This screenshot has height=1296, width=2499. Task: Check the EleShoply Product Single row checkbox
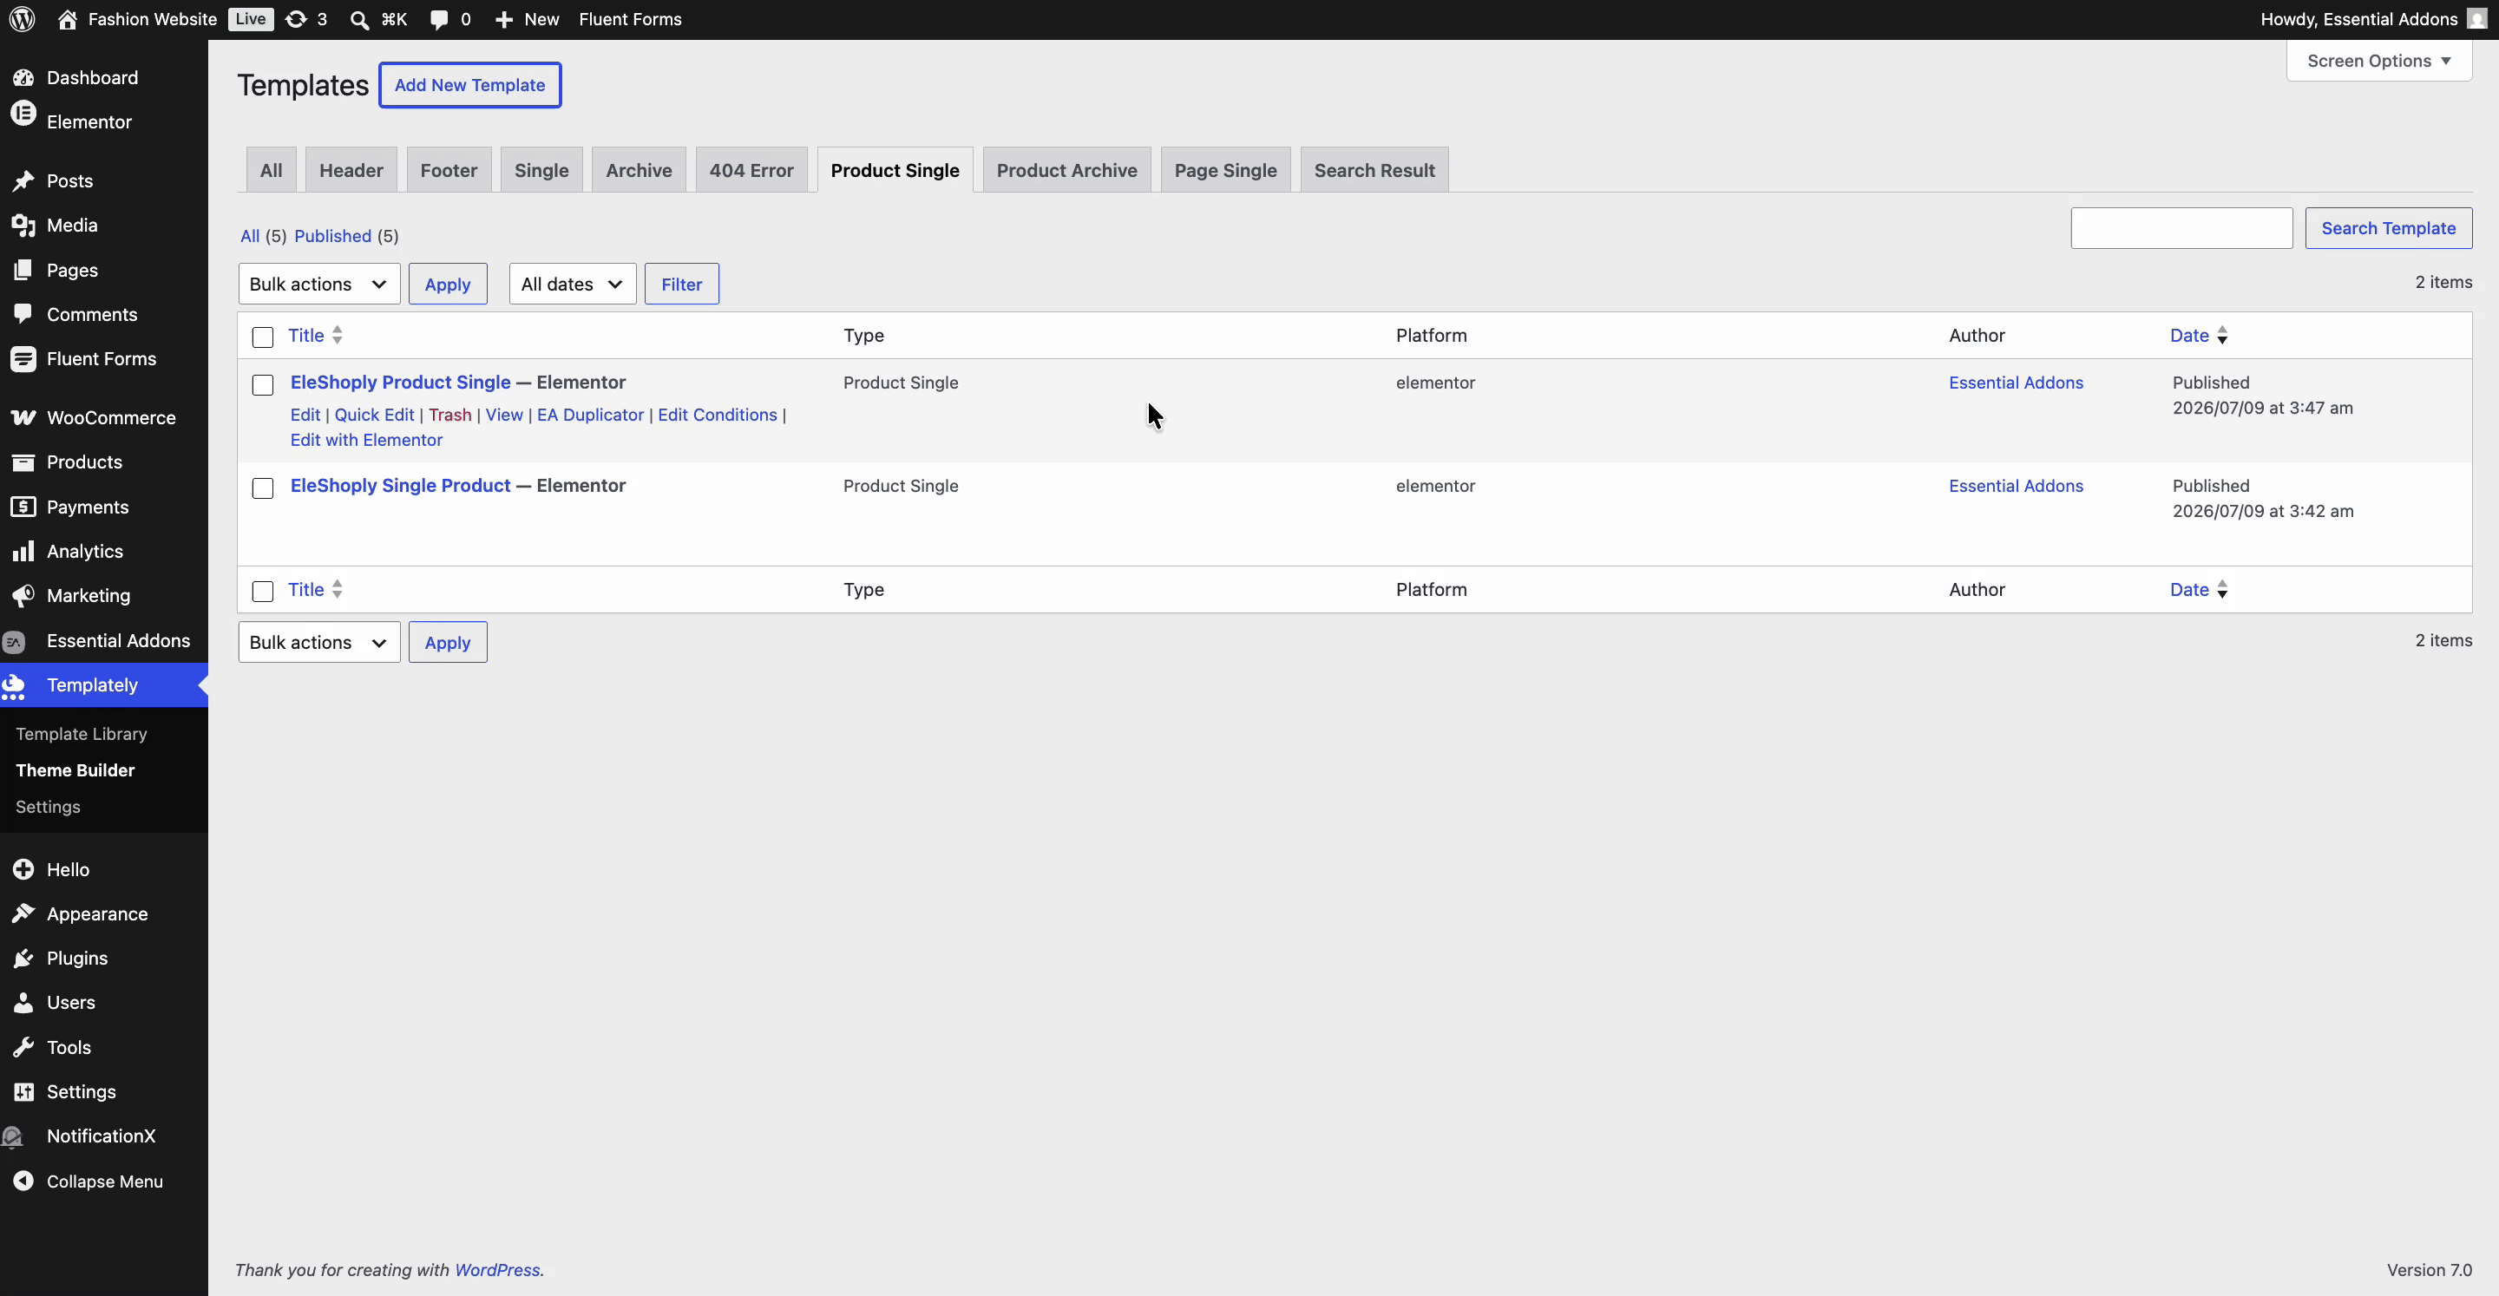pyautogui.click(x=263, y=385)
